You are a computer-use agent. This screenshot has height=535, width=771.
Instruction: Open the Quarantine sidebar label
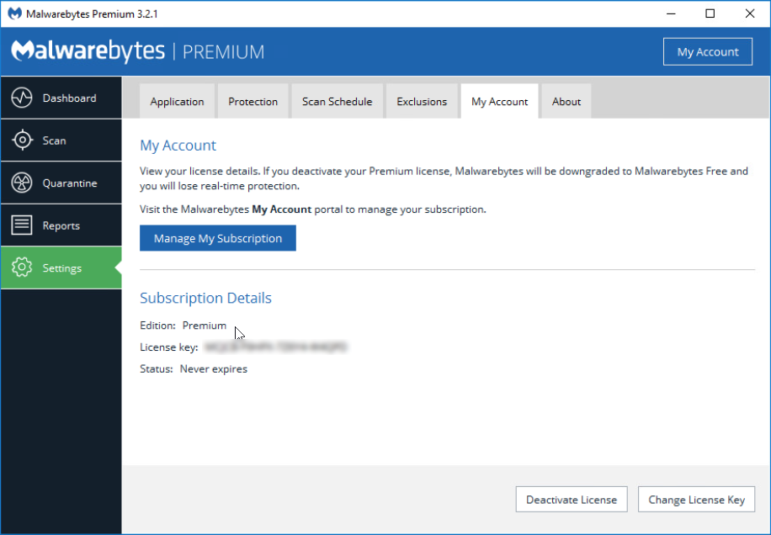70,183
